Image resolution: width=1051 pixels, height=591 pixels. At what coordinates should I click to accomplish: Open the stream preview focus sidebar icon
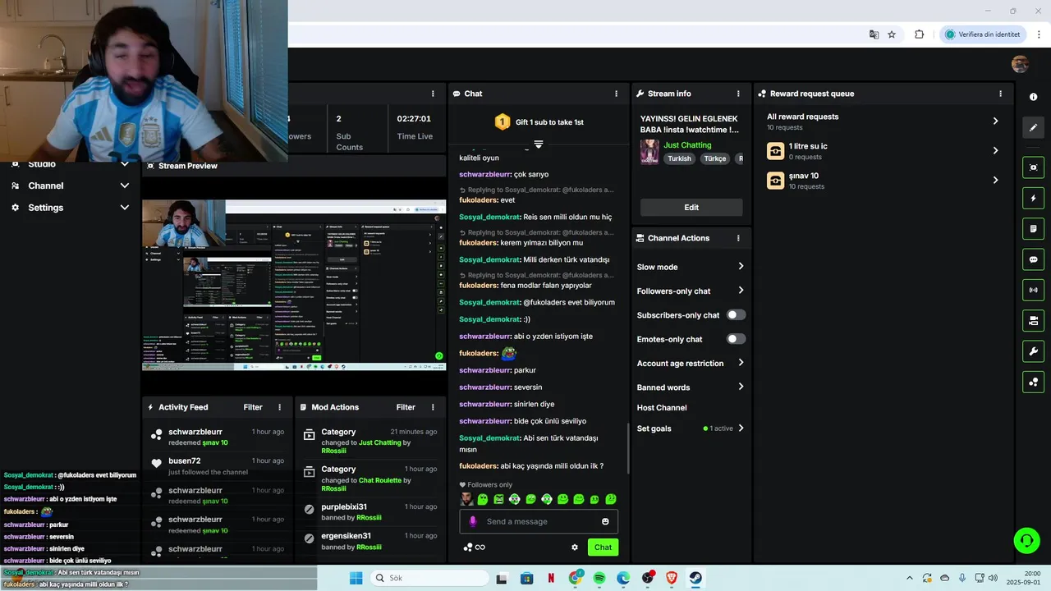click(x=1033, y=167)
